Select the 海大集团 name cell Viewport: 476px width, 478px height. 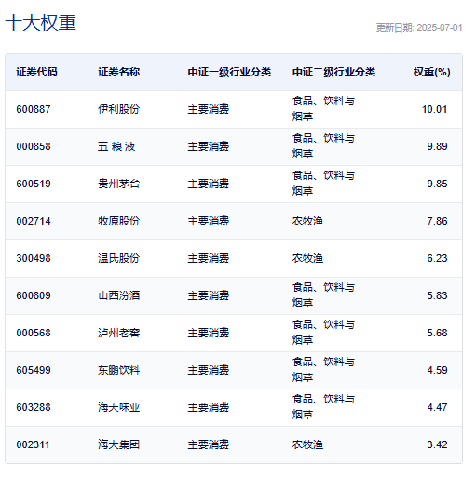pyautogui.click(x=119, y=444)
